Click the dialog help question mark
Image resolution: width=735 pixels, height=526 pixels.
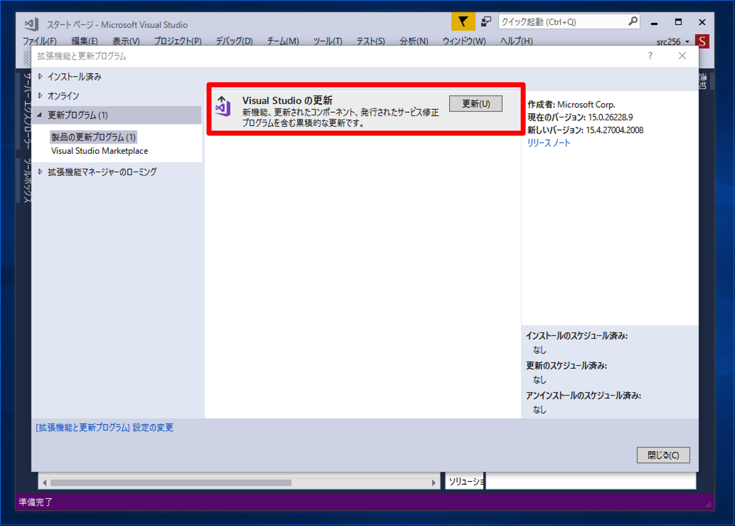click(650, 56)
